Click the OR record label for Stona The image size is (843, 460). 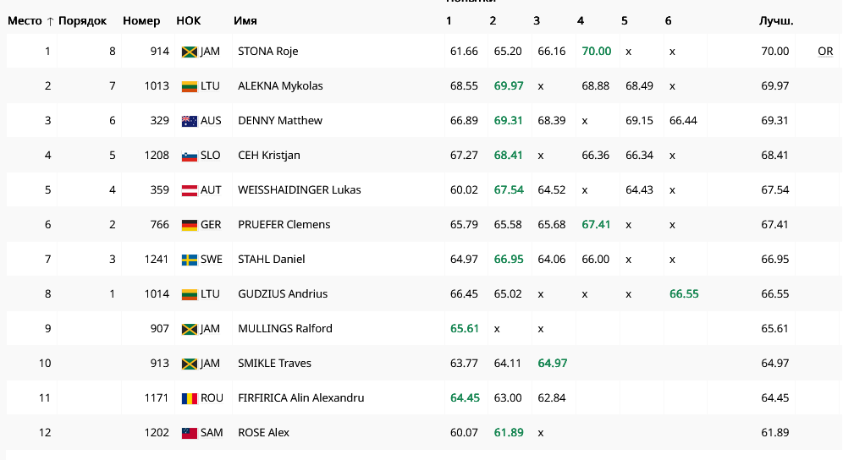(825, 52)
